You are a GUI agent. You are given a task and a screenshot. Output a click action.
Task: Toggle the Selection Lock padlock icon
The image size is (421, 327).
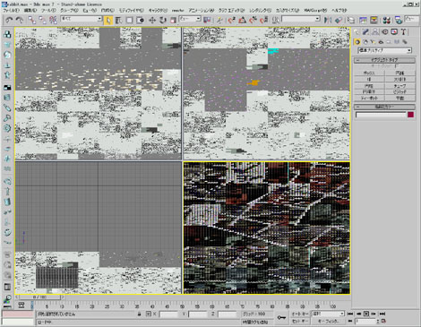(x=139, y=314)
